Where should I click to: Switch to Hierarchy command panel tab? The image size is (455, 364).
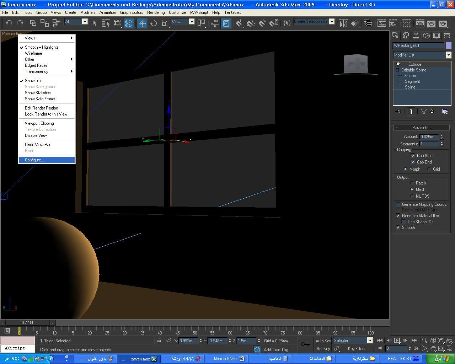[x=416, y=36]
